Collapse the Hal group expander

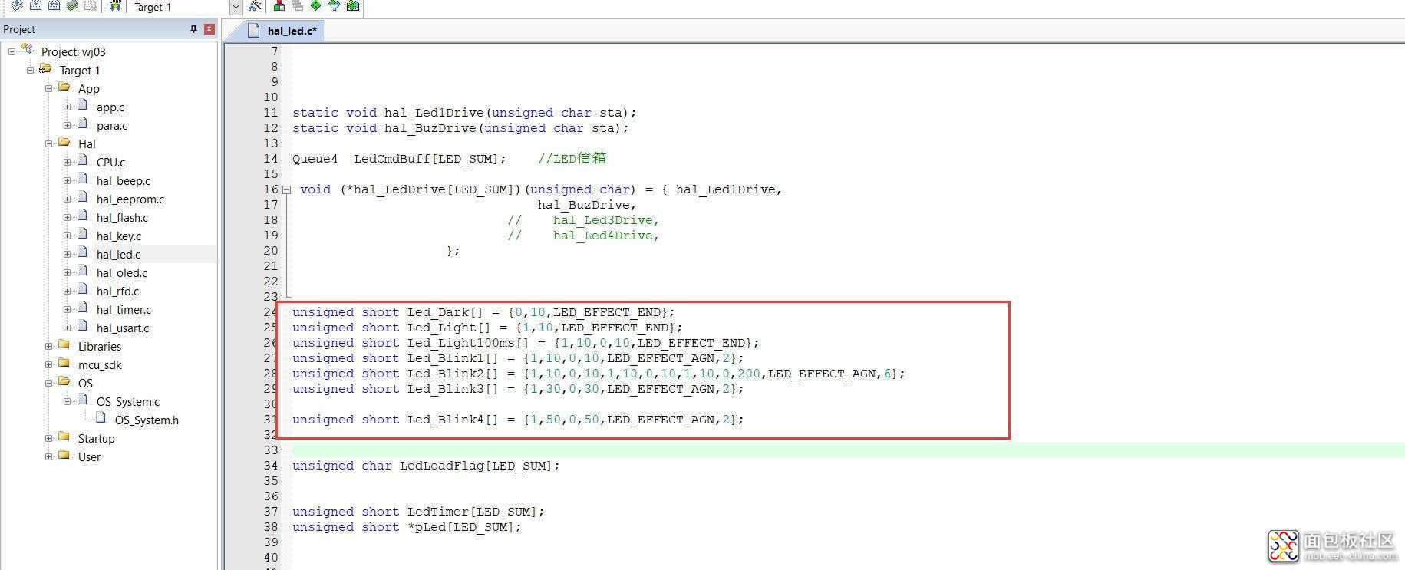[48, 143]
